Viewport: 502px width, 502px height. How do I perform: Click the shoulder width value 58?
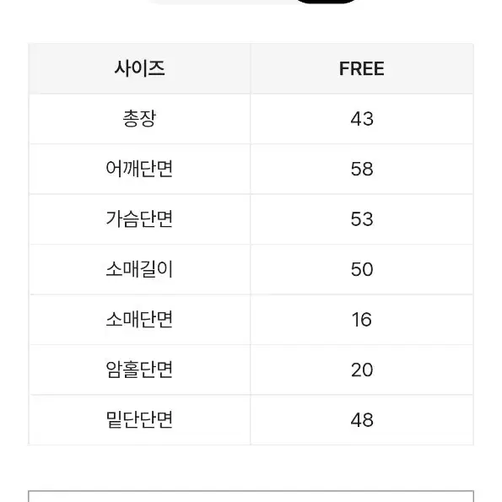click(362, 169)
